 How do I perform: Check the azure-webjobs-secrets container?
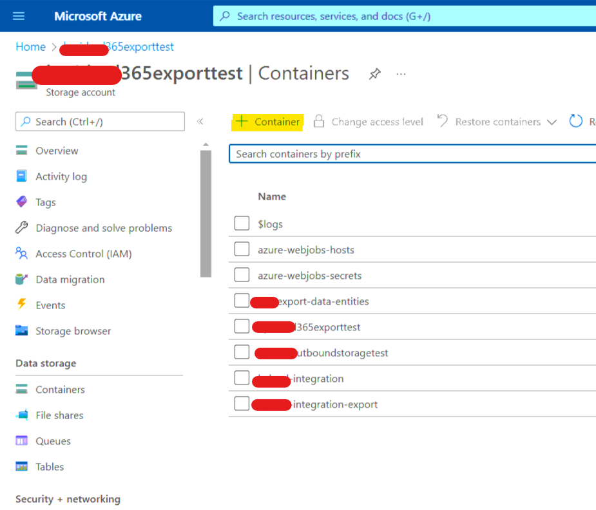pyautogui.click(x=242, y=275)
